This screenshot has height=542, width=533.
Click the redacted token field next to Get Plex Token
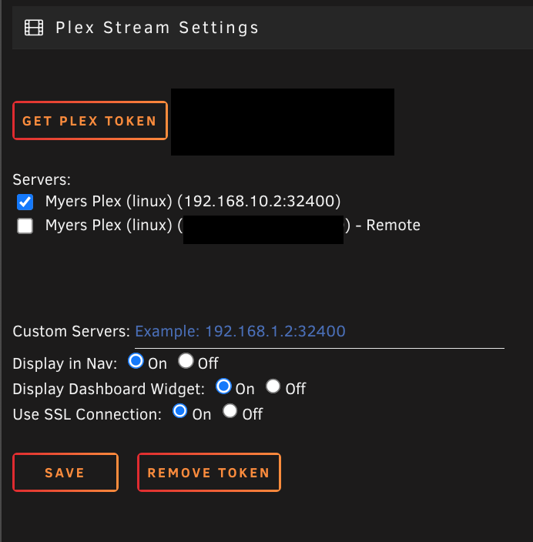[x=283, y=122]
